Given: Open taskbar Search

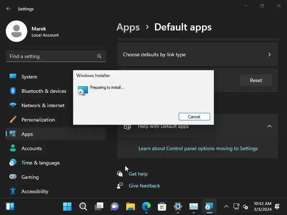Looking at the screenshot, I should pos(83,207).
